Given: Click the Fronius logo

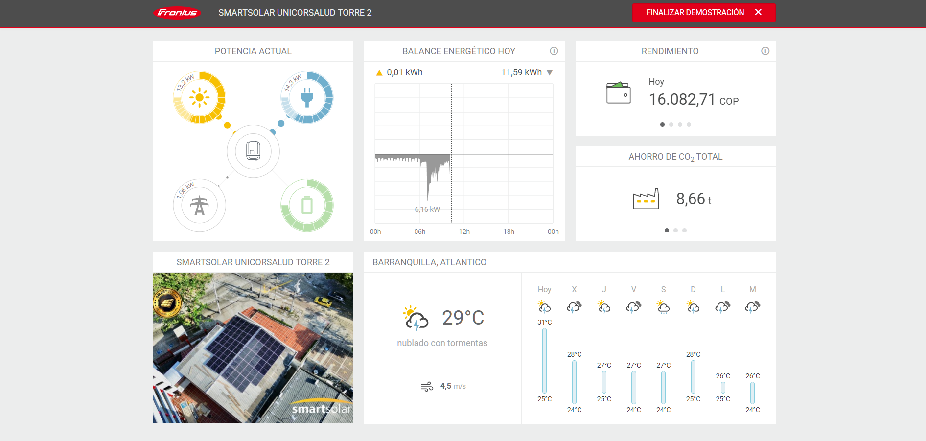Looking at the screenshot, I should pyautogui.click(x=177, y=13).
